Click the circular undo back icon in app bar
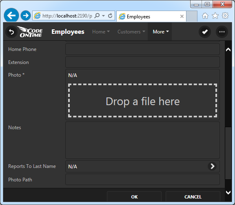The height and width of the screenshot is (205, 235). point(11,32)
